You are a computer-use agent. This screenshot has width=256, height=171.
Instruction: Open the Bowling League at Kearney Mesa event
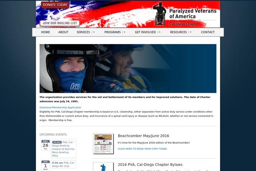(64, 149)
